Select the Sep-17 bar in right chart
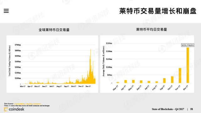Image resolution: width=201 pixels, height=113 pixels. 164,80
